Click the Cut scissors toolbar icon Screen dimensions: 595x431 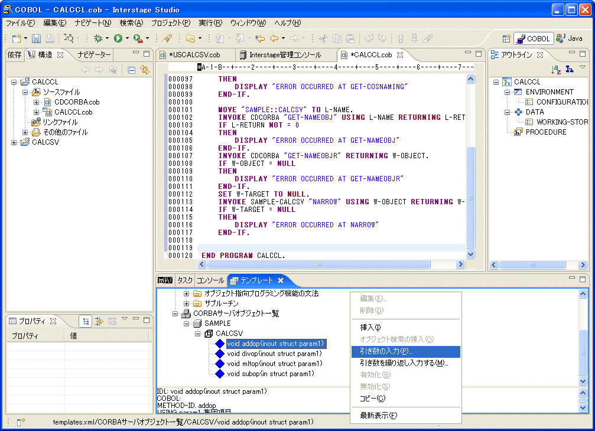[323, 38]
